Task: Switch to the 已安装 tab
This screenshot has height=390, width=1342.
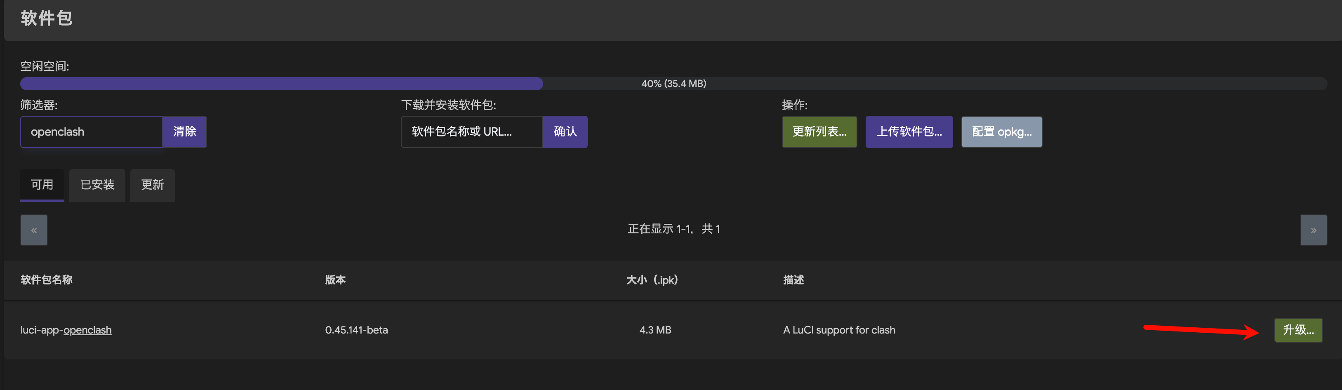Action: [x=97, y=185]
